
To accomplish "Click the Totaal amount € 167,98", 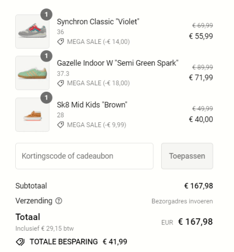I will pos(196,221).
